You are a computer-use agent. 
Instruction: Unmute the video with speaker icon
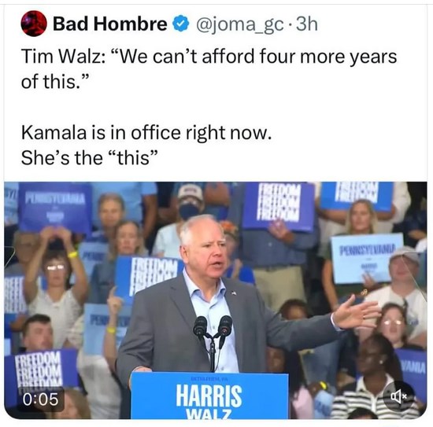point(398,396)
